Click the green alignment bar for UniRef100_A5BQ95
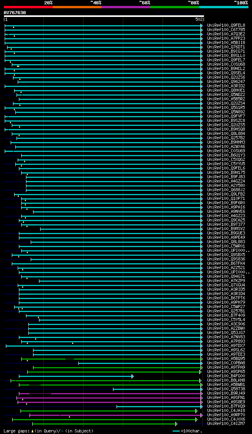The width and height of the screenshot is (252, 434). (x=112, y=359)
